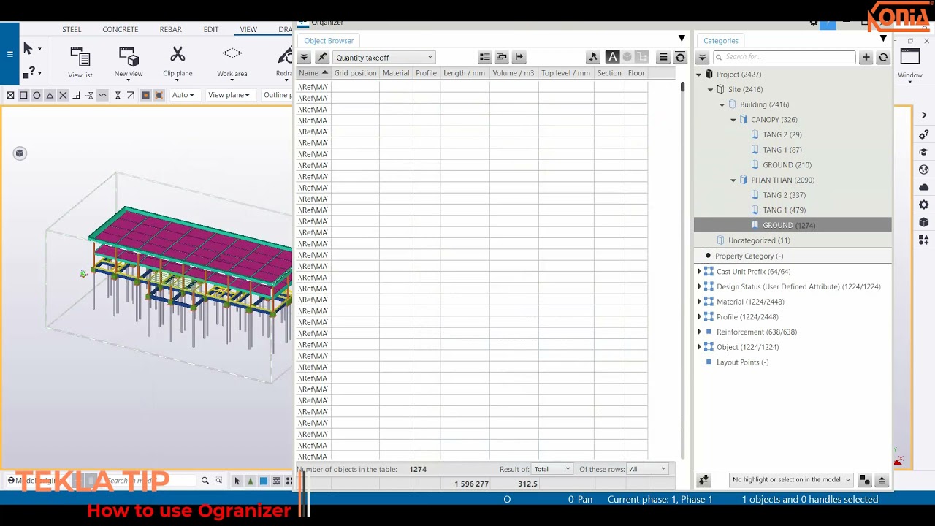Image resolution: width=935 pixels, height=526 pixels.
Task: Sort by Volume / m3 column header
Action: click(x=514, y=73)
